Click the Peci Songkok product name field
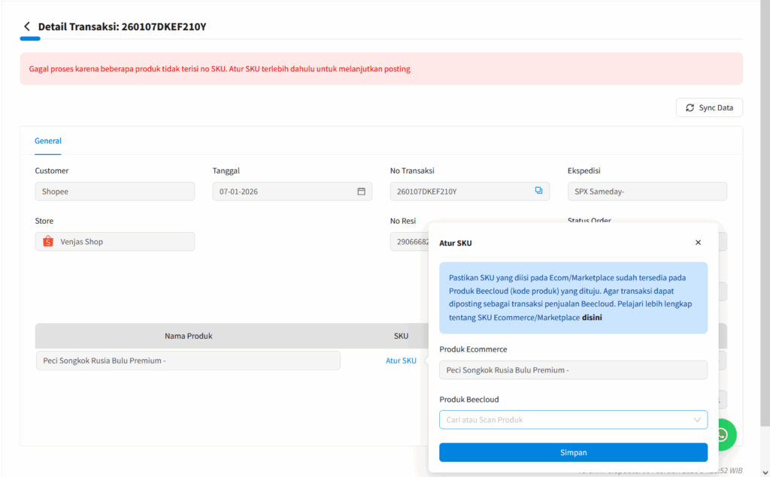Screen dimensions: 770x477 (x=188, y=360)
